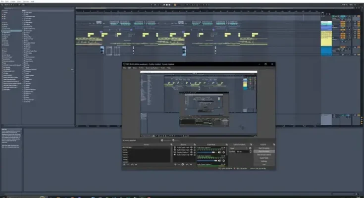Add a new source in OBS Sources panel
Viewport: 364px width, 198px height.
[x=174, y=164]
